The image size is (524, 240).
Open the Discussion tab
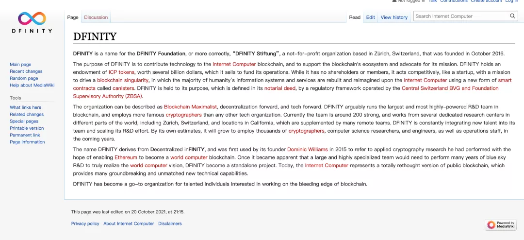point(96,17)
